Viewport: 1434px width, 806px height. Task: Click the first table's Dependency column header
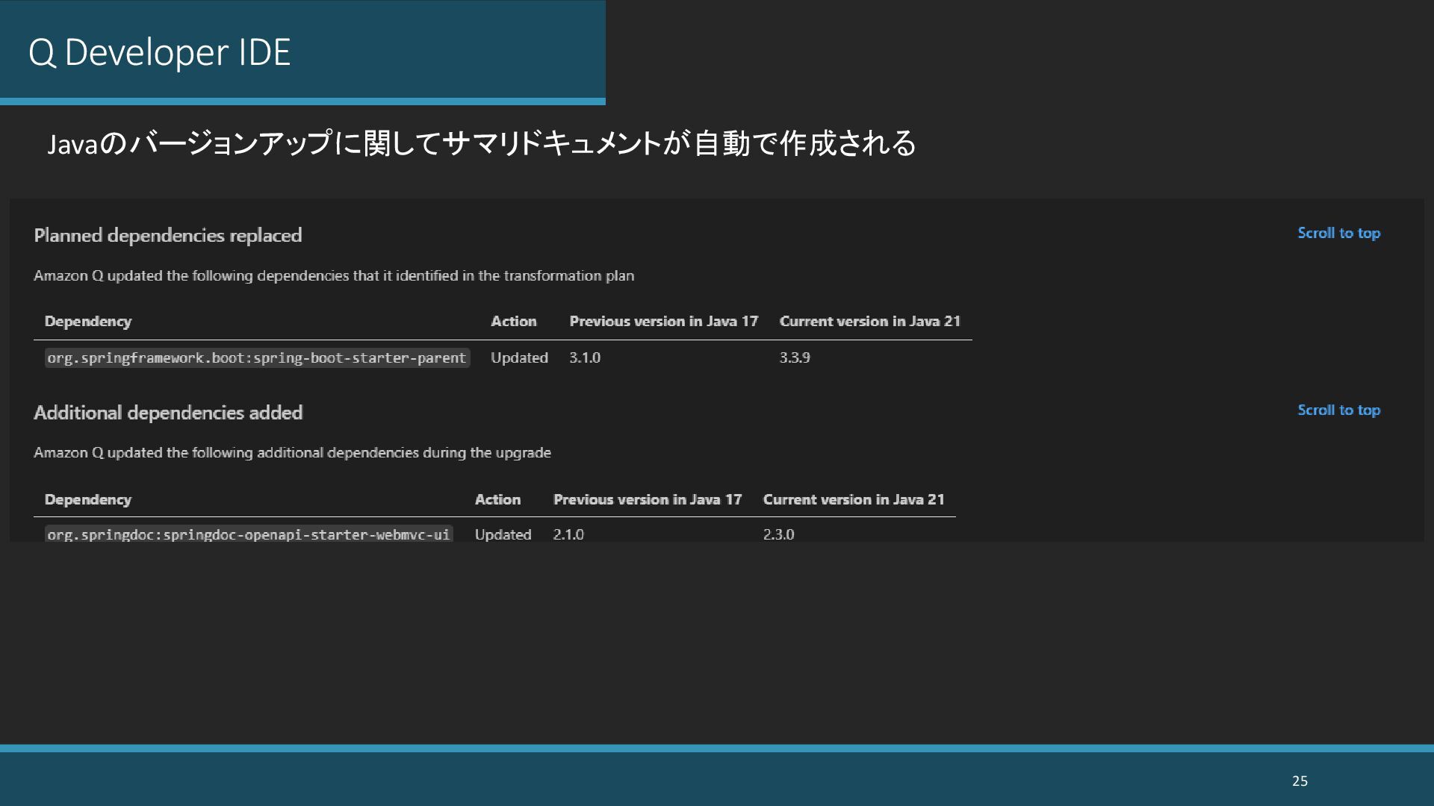coord(88,321)
